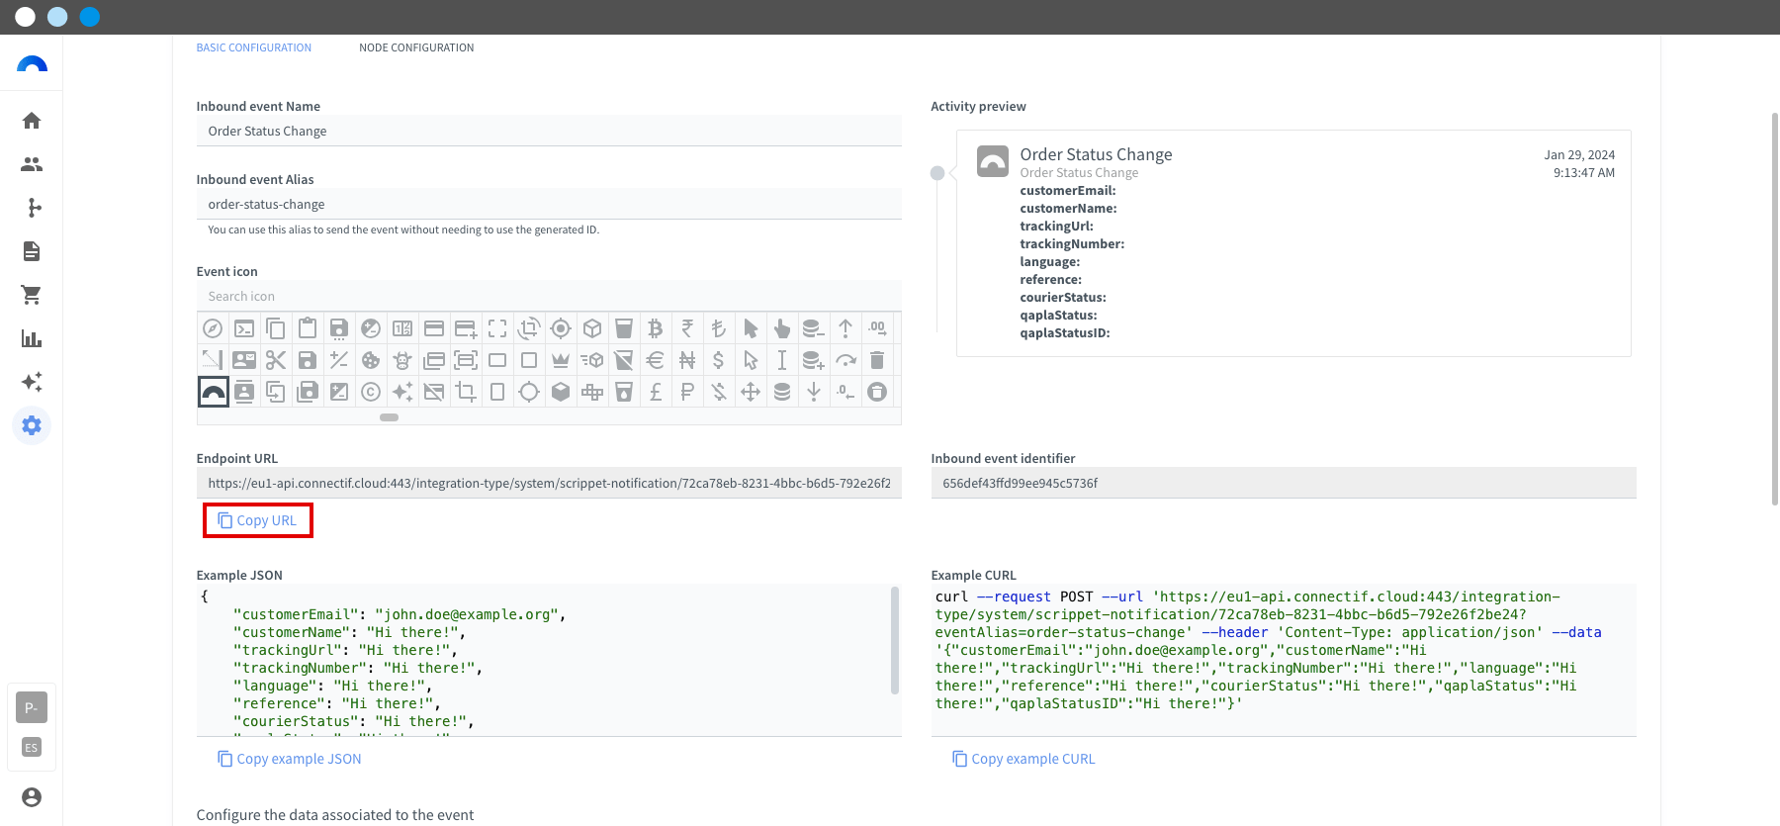Choose the scissors cut event icon
Screen dimensions: 1780x826
coord(276,360)
